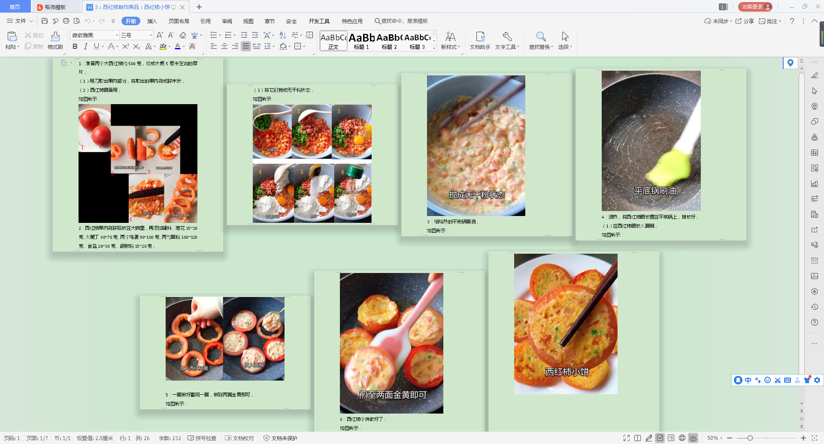This screenshot has width=824, height=444.
Task: Click the sort (A-Z) icon
Action: click(x=282, y=35)
